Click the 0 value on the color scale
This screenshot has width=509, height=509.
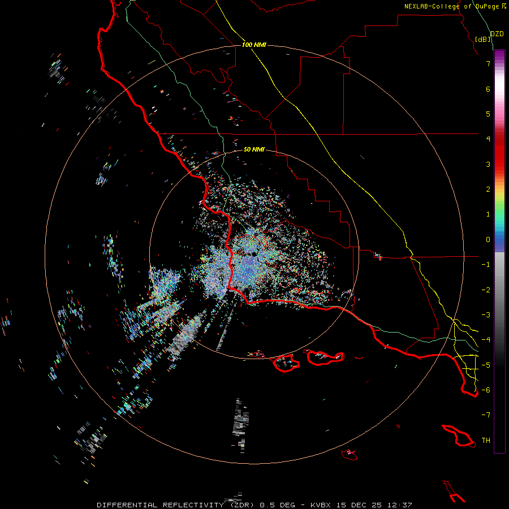point(488,240)
